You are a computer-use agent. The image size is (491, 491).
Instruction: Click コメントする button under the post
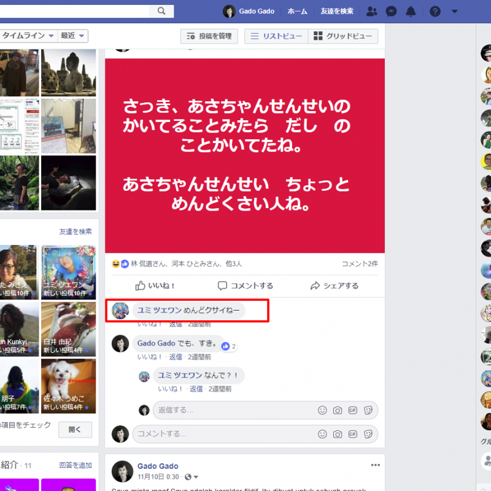pos(245,285)
